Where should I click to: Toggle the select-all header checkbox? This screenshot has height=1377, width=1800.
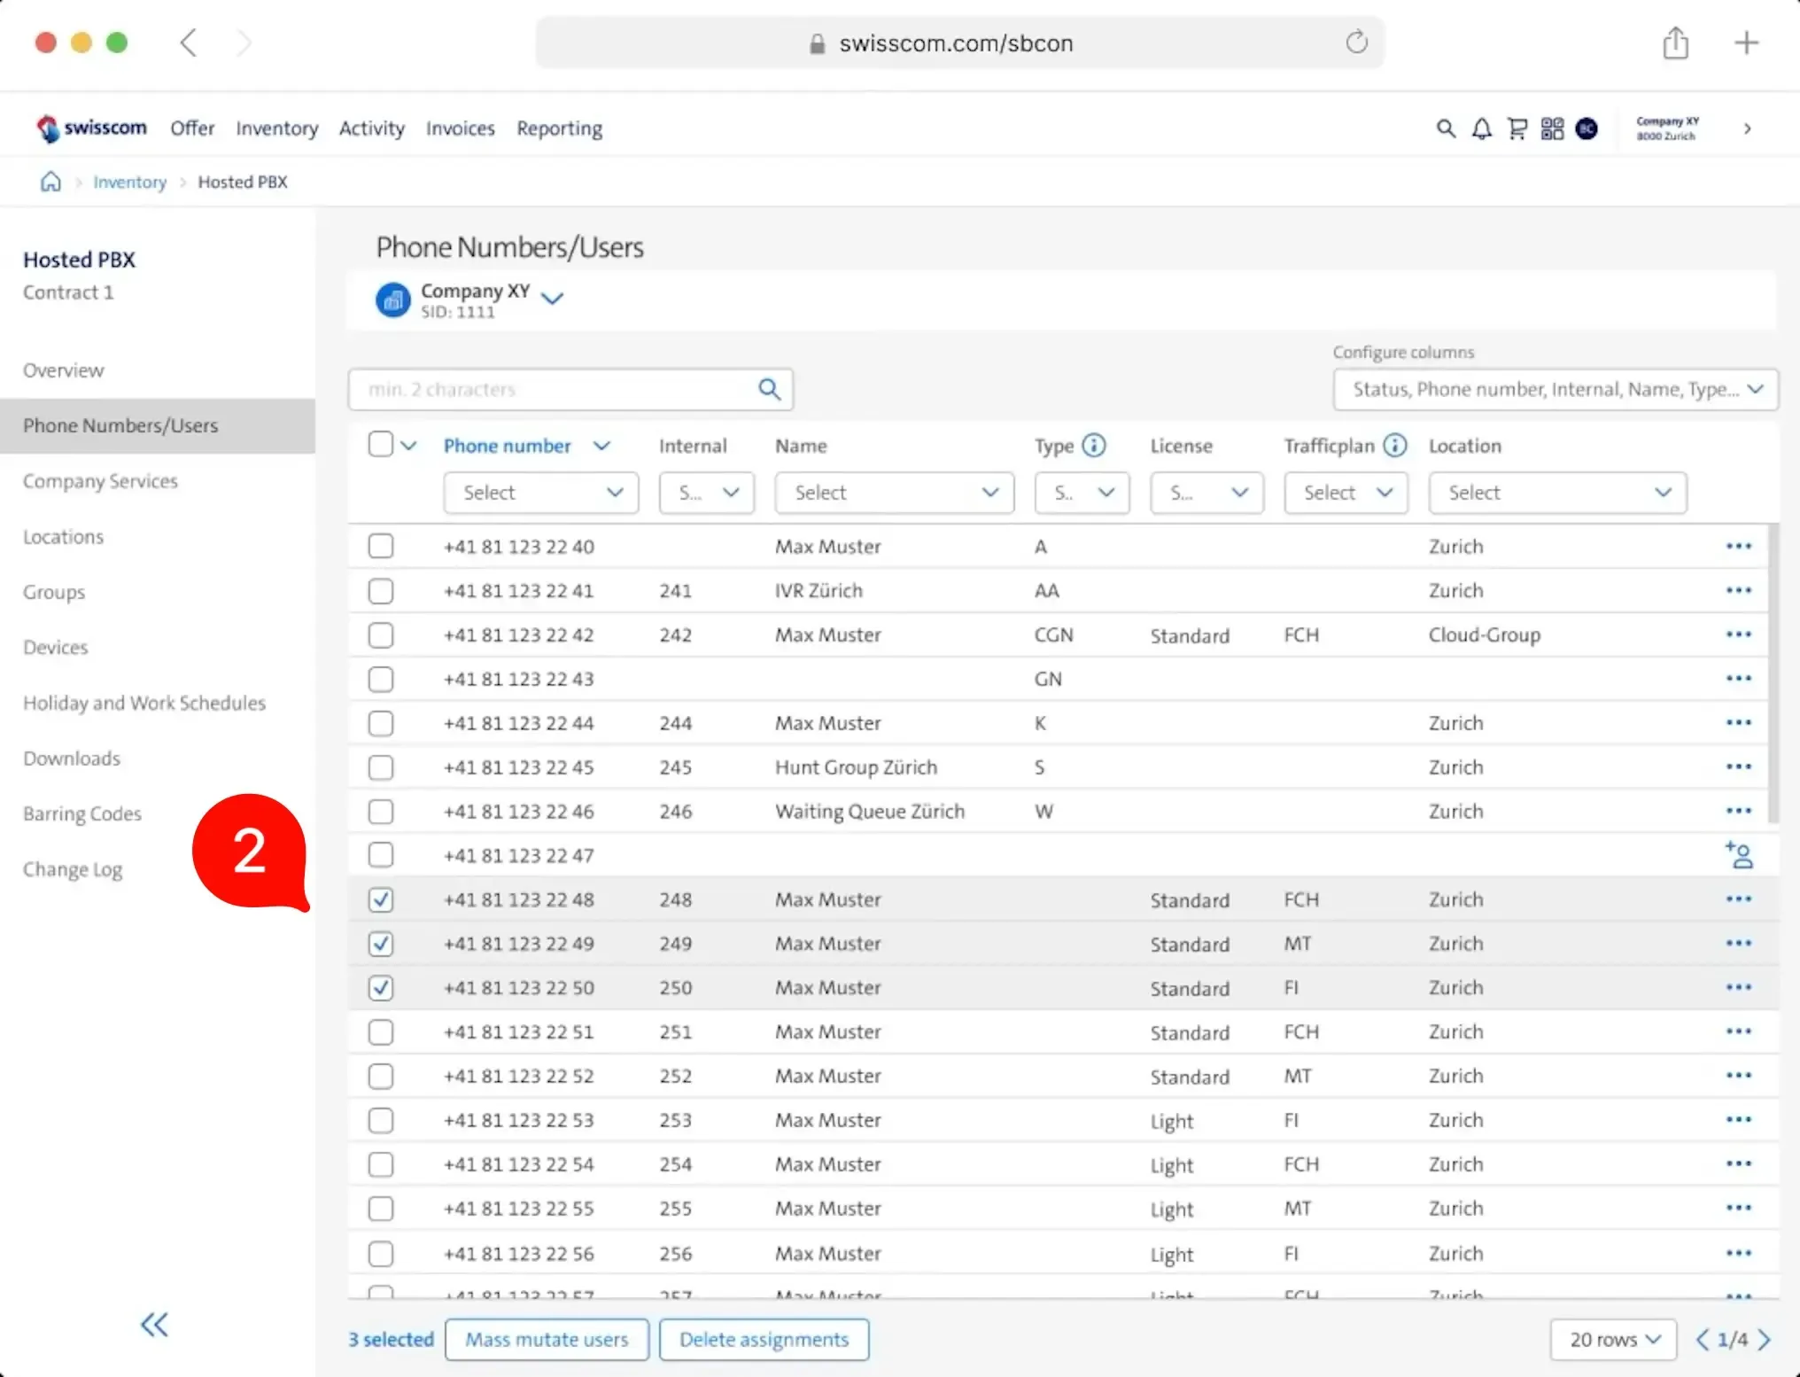pos(380,445)
